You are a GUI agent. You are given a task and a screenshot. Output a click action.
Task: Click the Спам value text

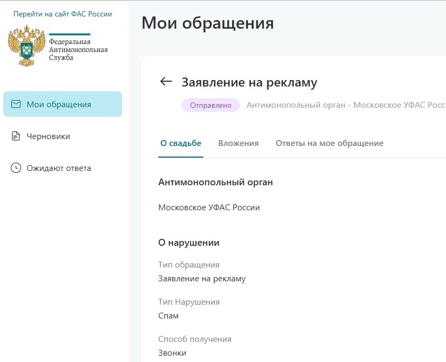168,316
